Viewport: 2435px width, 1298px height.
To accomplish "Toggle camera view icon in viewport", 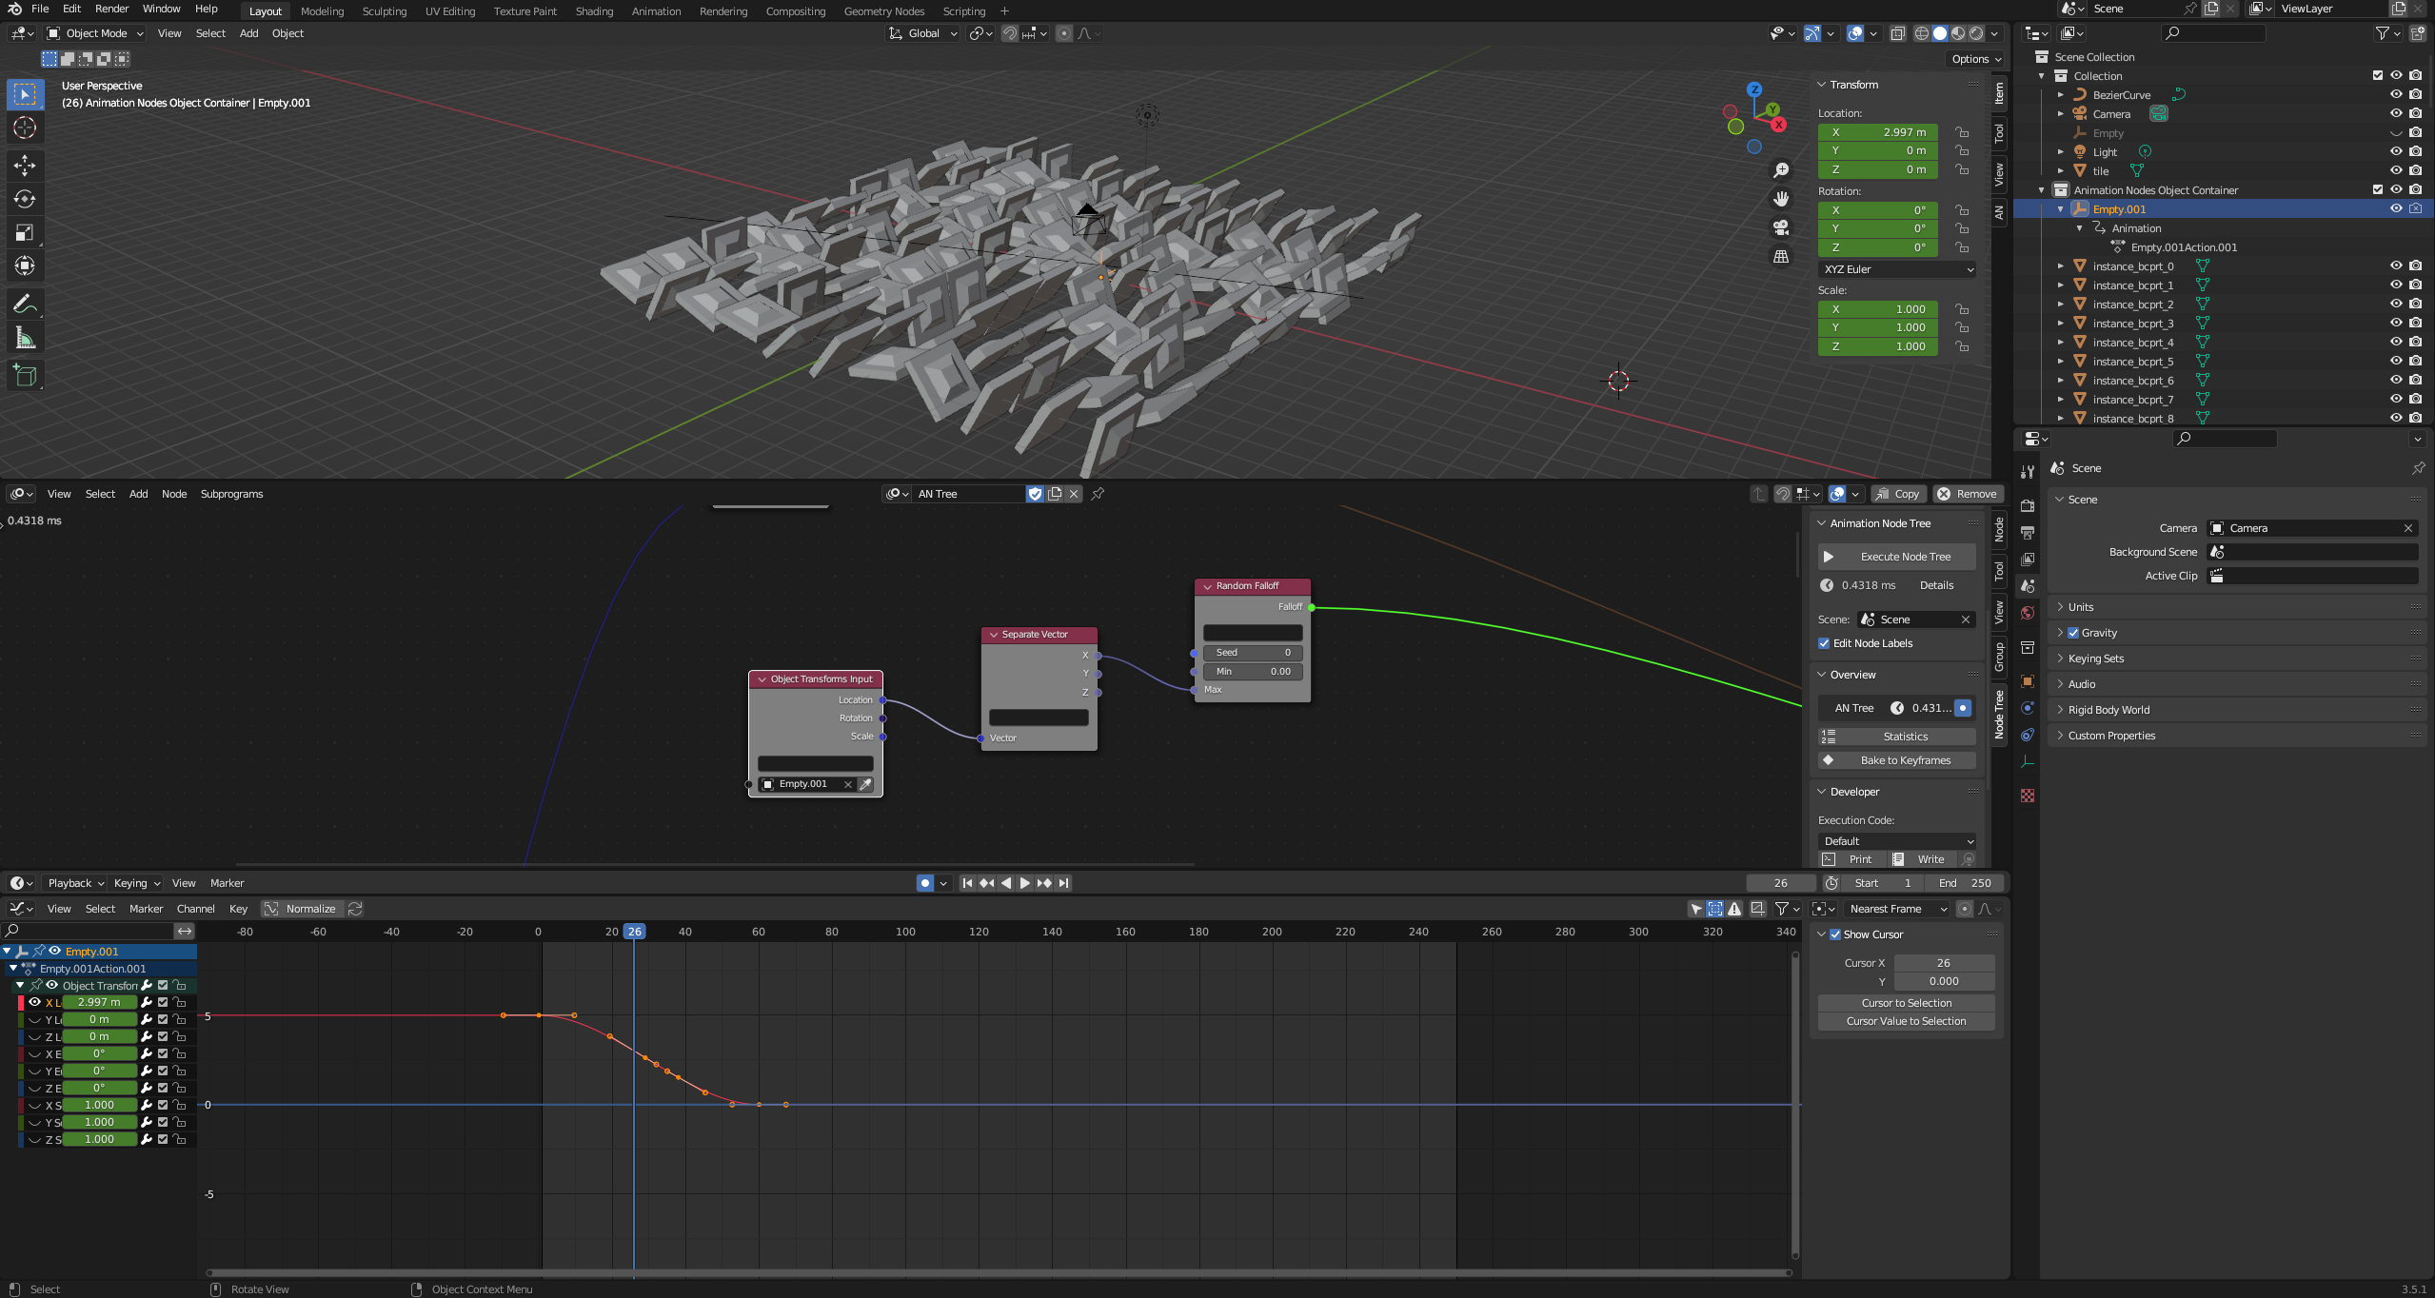I will point(1781,228).
